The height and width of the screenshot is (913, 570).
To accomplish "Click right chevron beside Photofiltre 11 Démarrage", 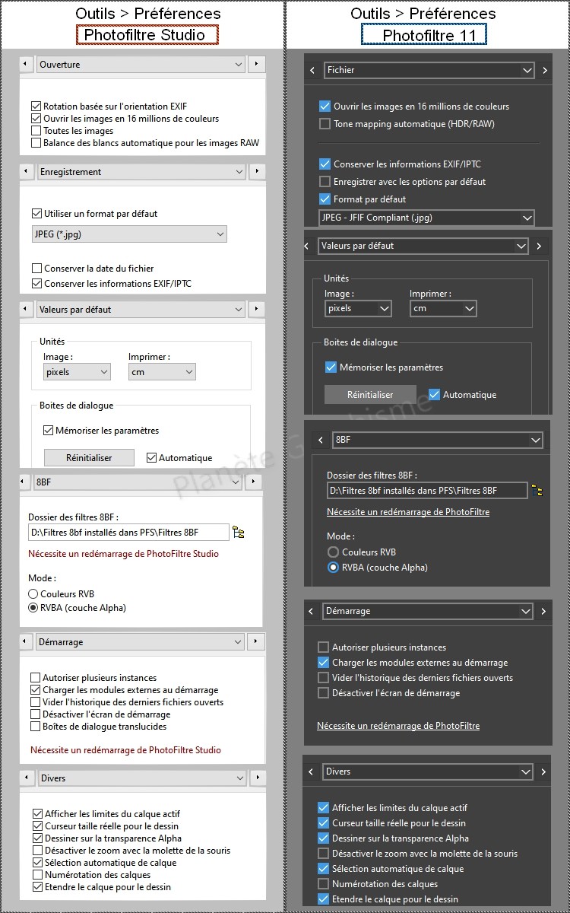I will [543, 611].
